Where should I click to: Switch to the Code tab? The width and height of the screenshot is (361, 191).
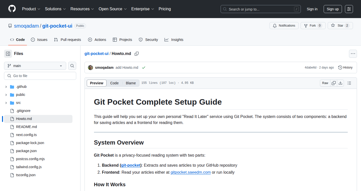18,40
